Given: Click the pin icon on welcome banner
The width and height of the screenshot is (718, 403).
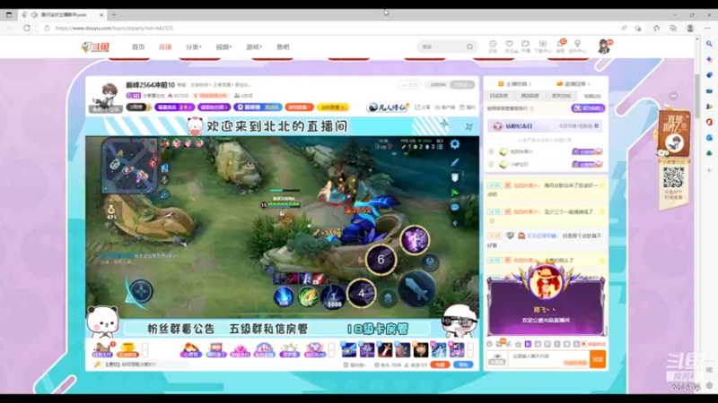Looking at the screenshot, I should point(468,126).
